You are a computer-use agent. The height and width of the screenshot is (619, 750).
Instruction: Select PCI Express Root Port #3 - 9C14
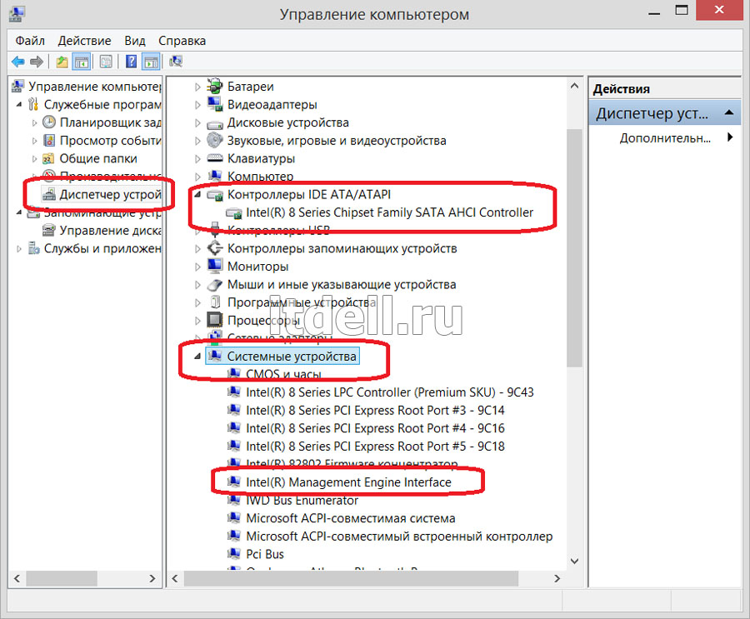tap(375, 410)
